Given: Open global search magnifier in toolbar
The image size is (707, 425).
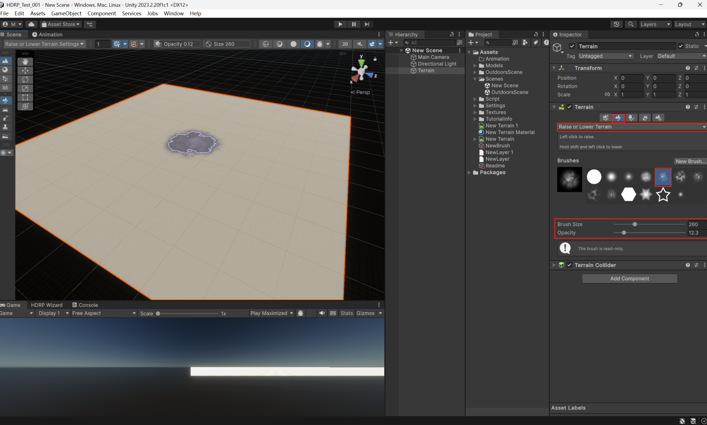Looking at the screenshot, I should pos(631,24).
